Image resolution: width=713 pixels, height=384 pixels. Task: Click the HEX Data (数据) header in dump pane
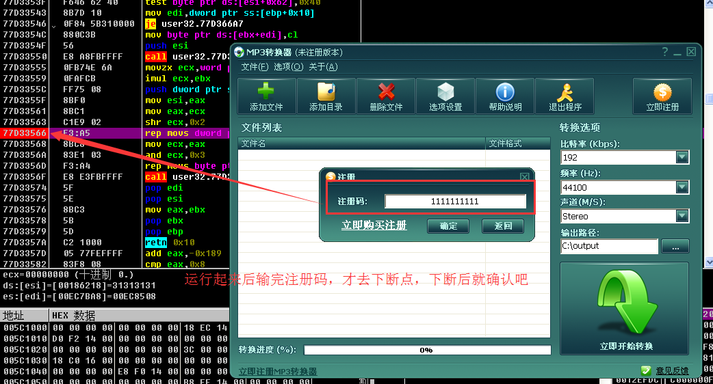(x=74, y=316)
